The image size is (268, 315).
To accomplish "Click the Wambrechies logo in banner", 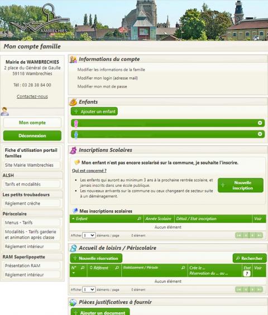I will (40, 19).
